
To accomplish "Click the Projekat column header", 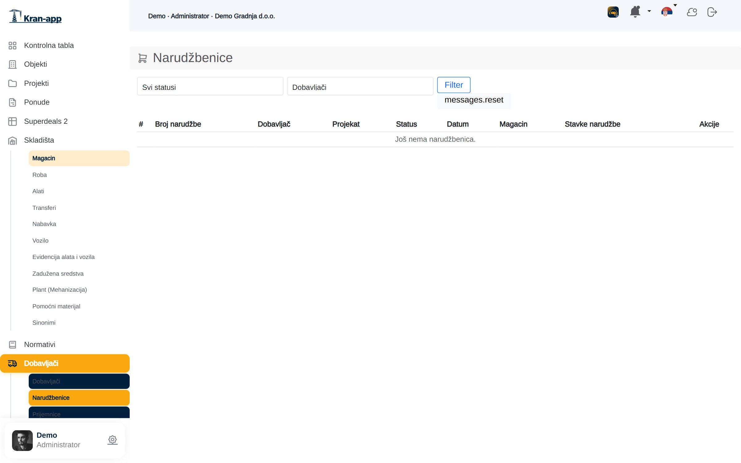I will pyautogui.click(x=346, y=124).
